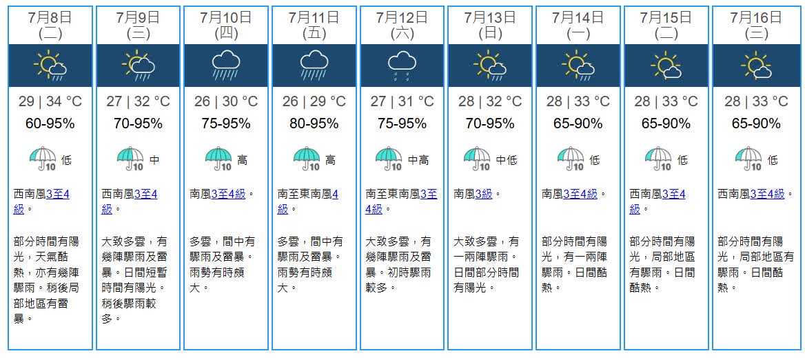Select the 7月14日 (一) date header

pyautogui.click(x=578, y=25)
